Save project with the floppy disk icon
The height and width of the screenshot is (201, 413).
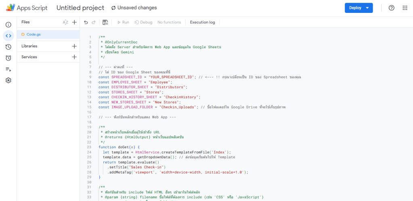click(105, 23)
